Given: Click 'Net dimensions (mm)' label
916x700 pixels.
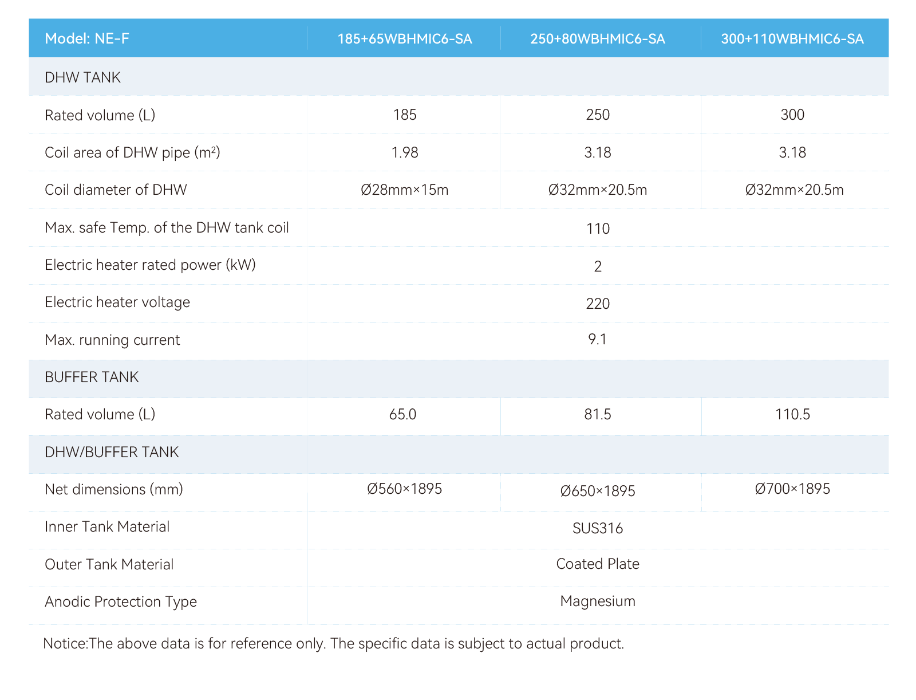Looking at the screenshot, I should (114, 489).
